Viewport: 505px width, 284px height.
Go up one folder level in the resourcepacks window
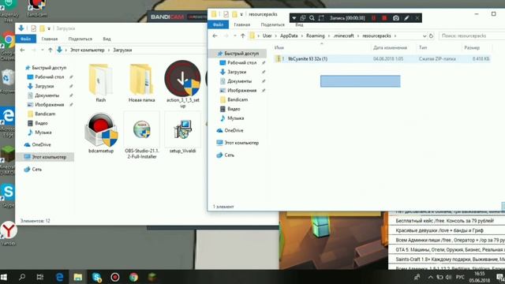coord(243,35)
